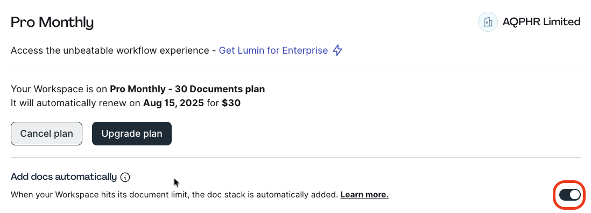The height and width of the screenshot is (213, 591).
Task: Click the Cancel plan button
Action: pyautogui.click(x=46, y=134)
